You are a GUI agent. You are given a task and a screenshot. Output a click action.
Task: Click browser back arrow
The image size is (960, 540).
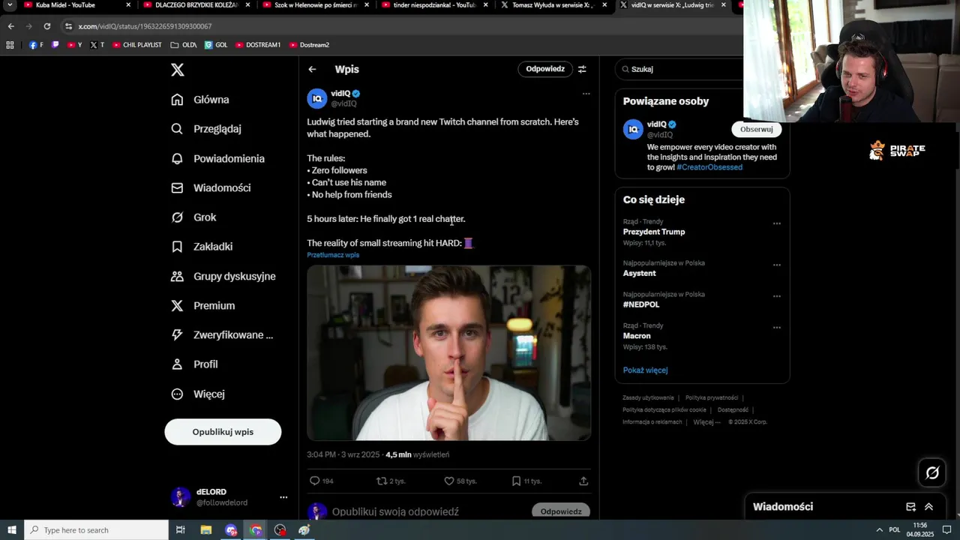tap(11, 26)
